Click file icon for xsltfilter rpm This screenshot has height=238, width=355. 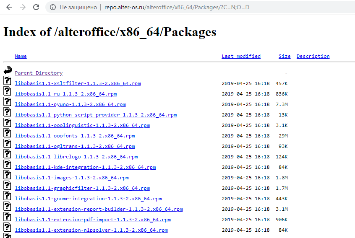7,80
